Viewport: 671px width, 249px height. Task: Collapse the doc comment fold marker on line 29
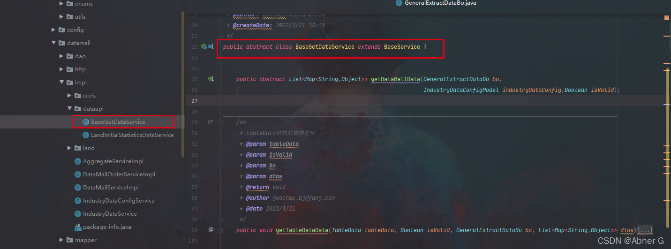click(221, 122)
